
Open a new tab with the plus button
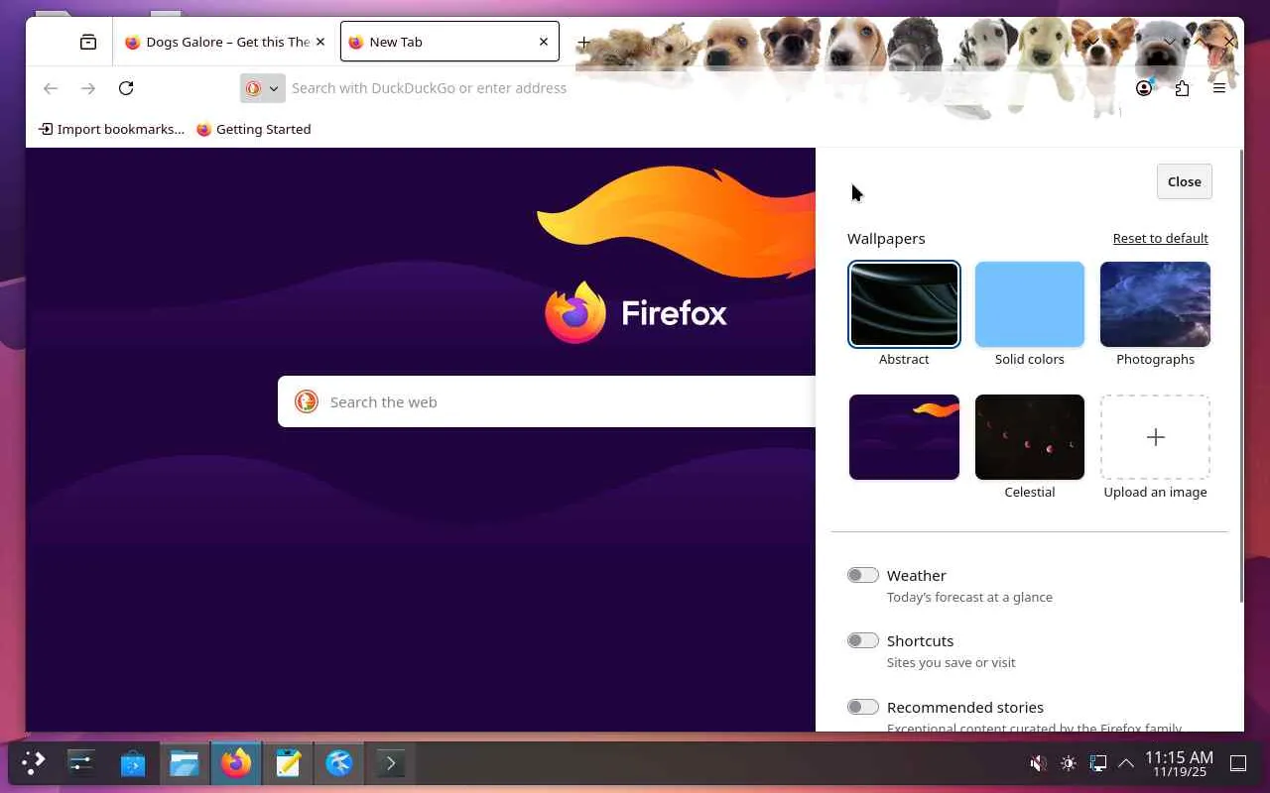(x=584, y=42)
